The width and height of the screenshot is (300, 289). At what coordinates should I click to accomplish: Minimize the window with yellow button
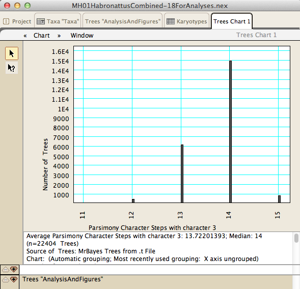click(x=17, y=6)
